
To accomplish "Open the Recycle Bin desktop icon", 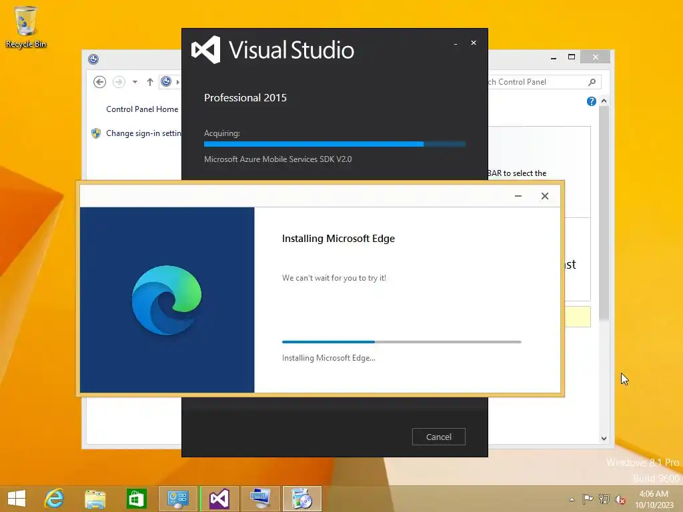I will (26, 27).
